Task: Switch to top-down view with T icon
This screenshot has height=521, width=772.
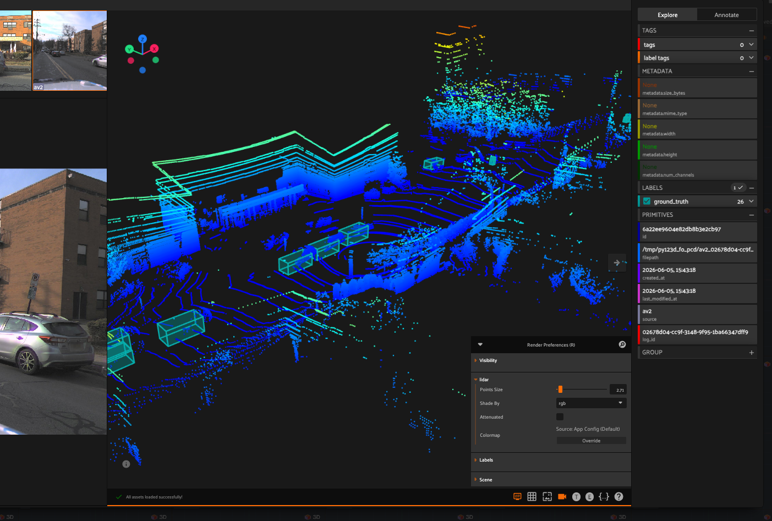Action: tap(576, 497)
